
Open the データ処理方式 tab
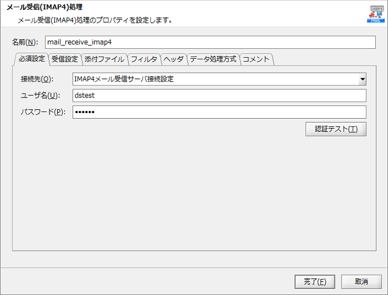click(x=213, y=59)
